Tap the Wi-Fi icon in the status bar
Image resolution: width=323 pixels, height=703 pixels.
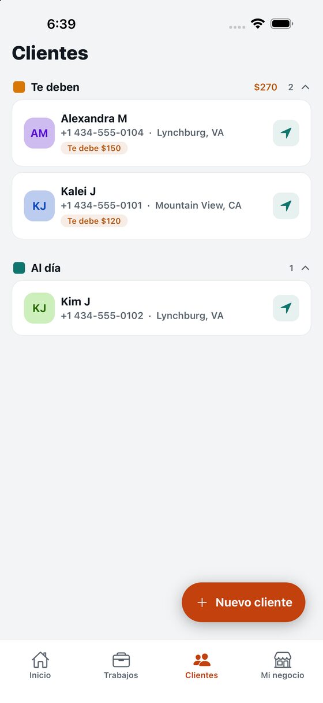click(x=257, y=24)
